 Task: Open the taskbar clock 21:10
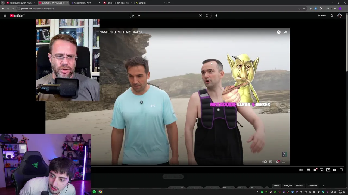(340, 192)
